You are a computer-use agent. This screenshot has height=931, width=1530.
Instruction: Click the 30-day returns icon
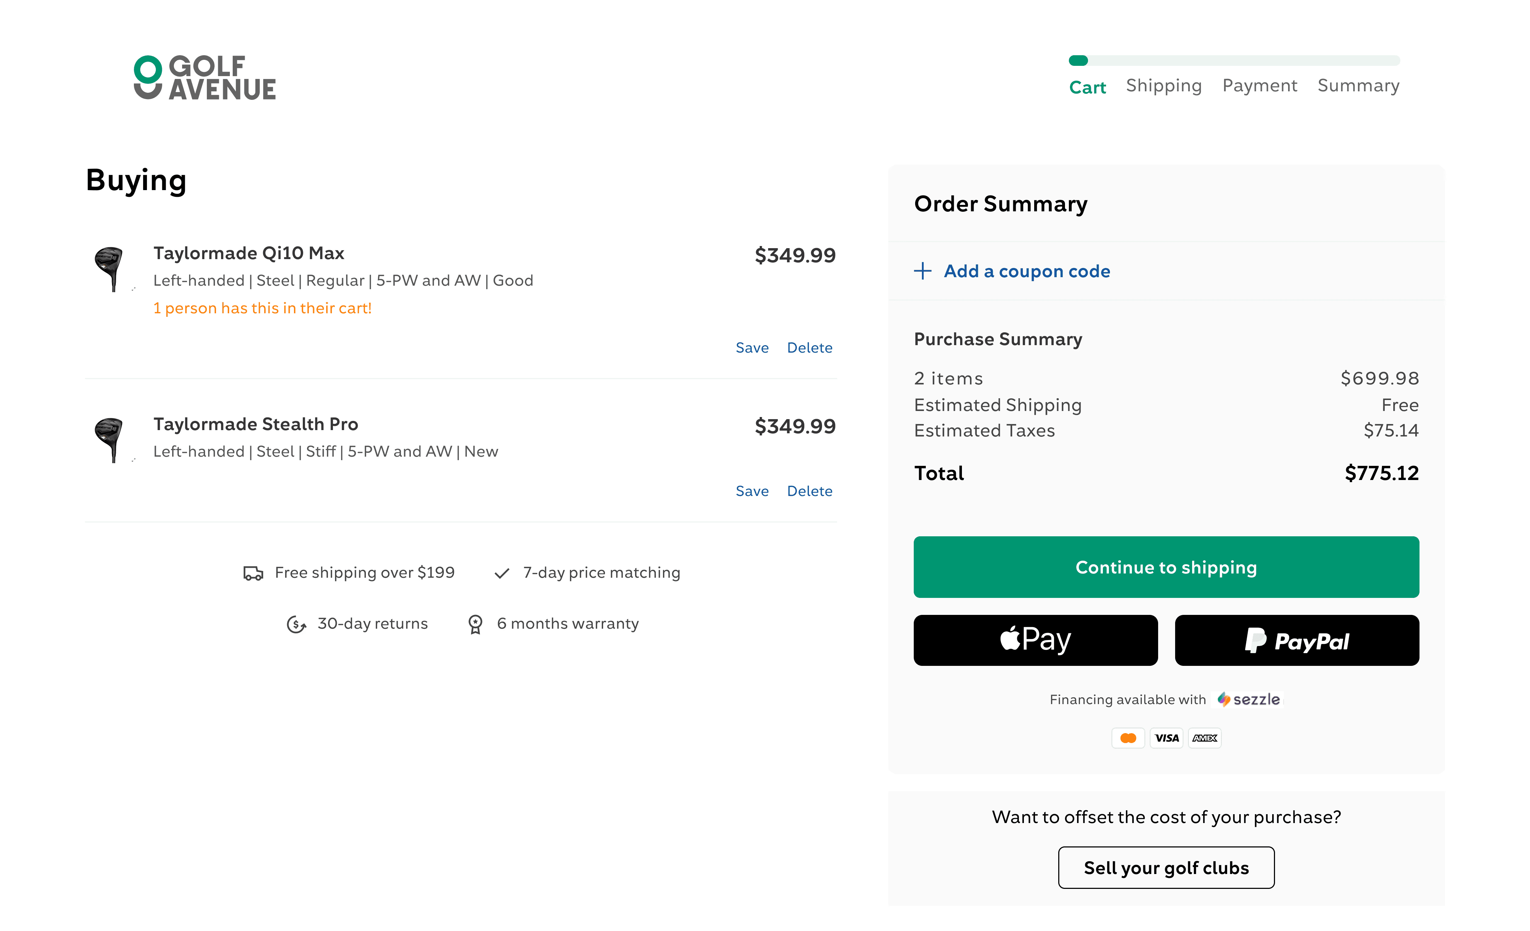pos(296,624)
